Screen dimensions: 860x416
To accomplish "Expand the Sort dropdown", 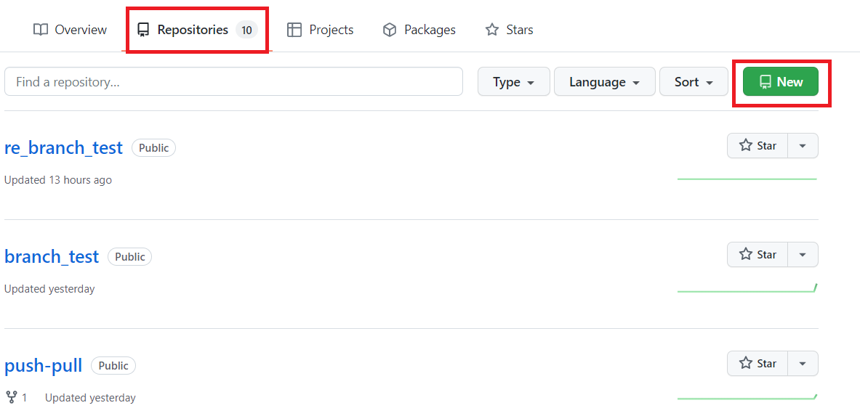I will coord(694,81).
